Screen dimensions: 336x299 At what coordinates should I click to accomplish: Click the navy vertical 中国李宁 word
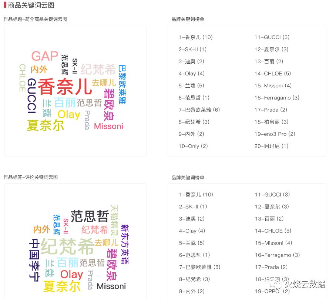[x=34, y=260]
